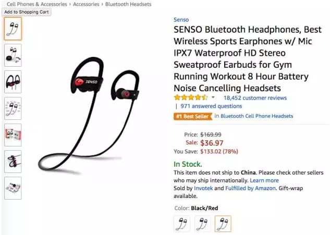Open Cell Phones & Accessories breadcrumb

[37, 4]
